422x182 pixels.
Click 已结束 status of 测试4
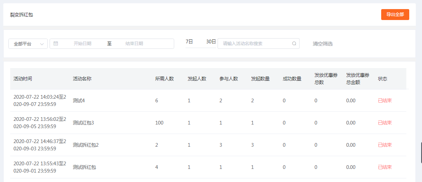point(384,100)
